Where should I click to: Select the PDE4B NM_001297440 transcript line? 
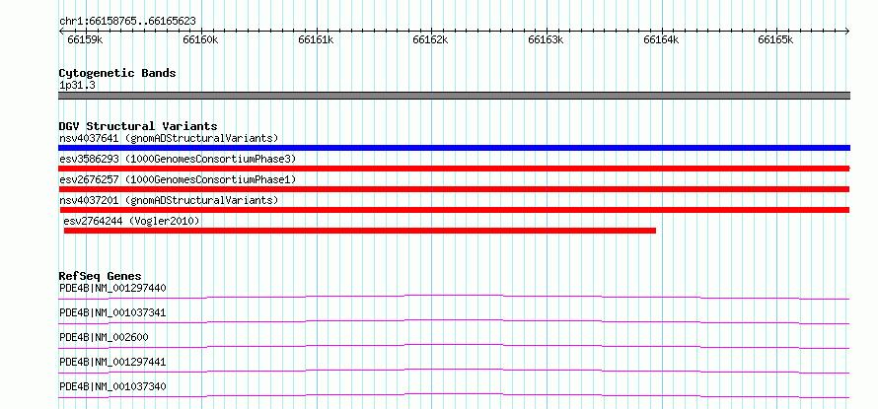click(454, 297)
